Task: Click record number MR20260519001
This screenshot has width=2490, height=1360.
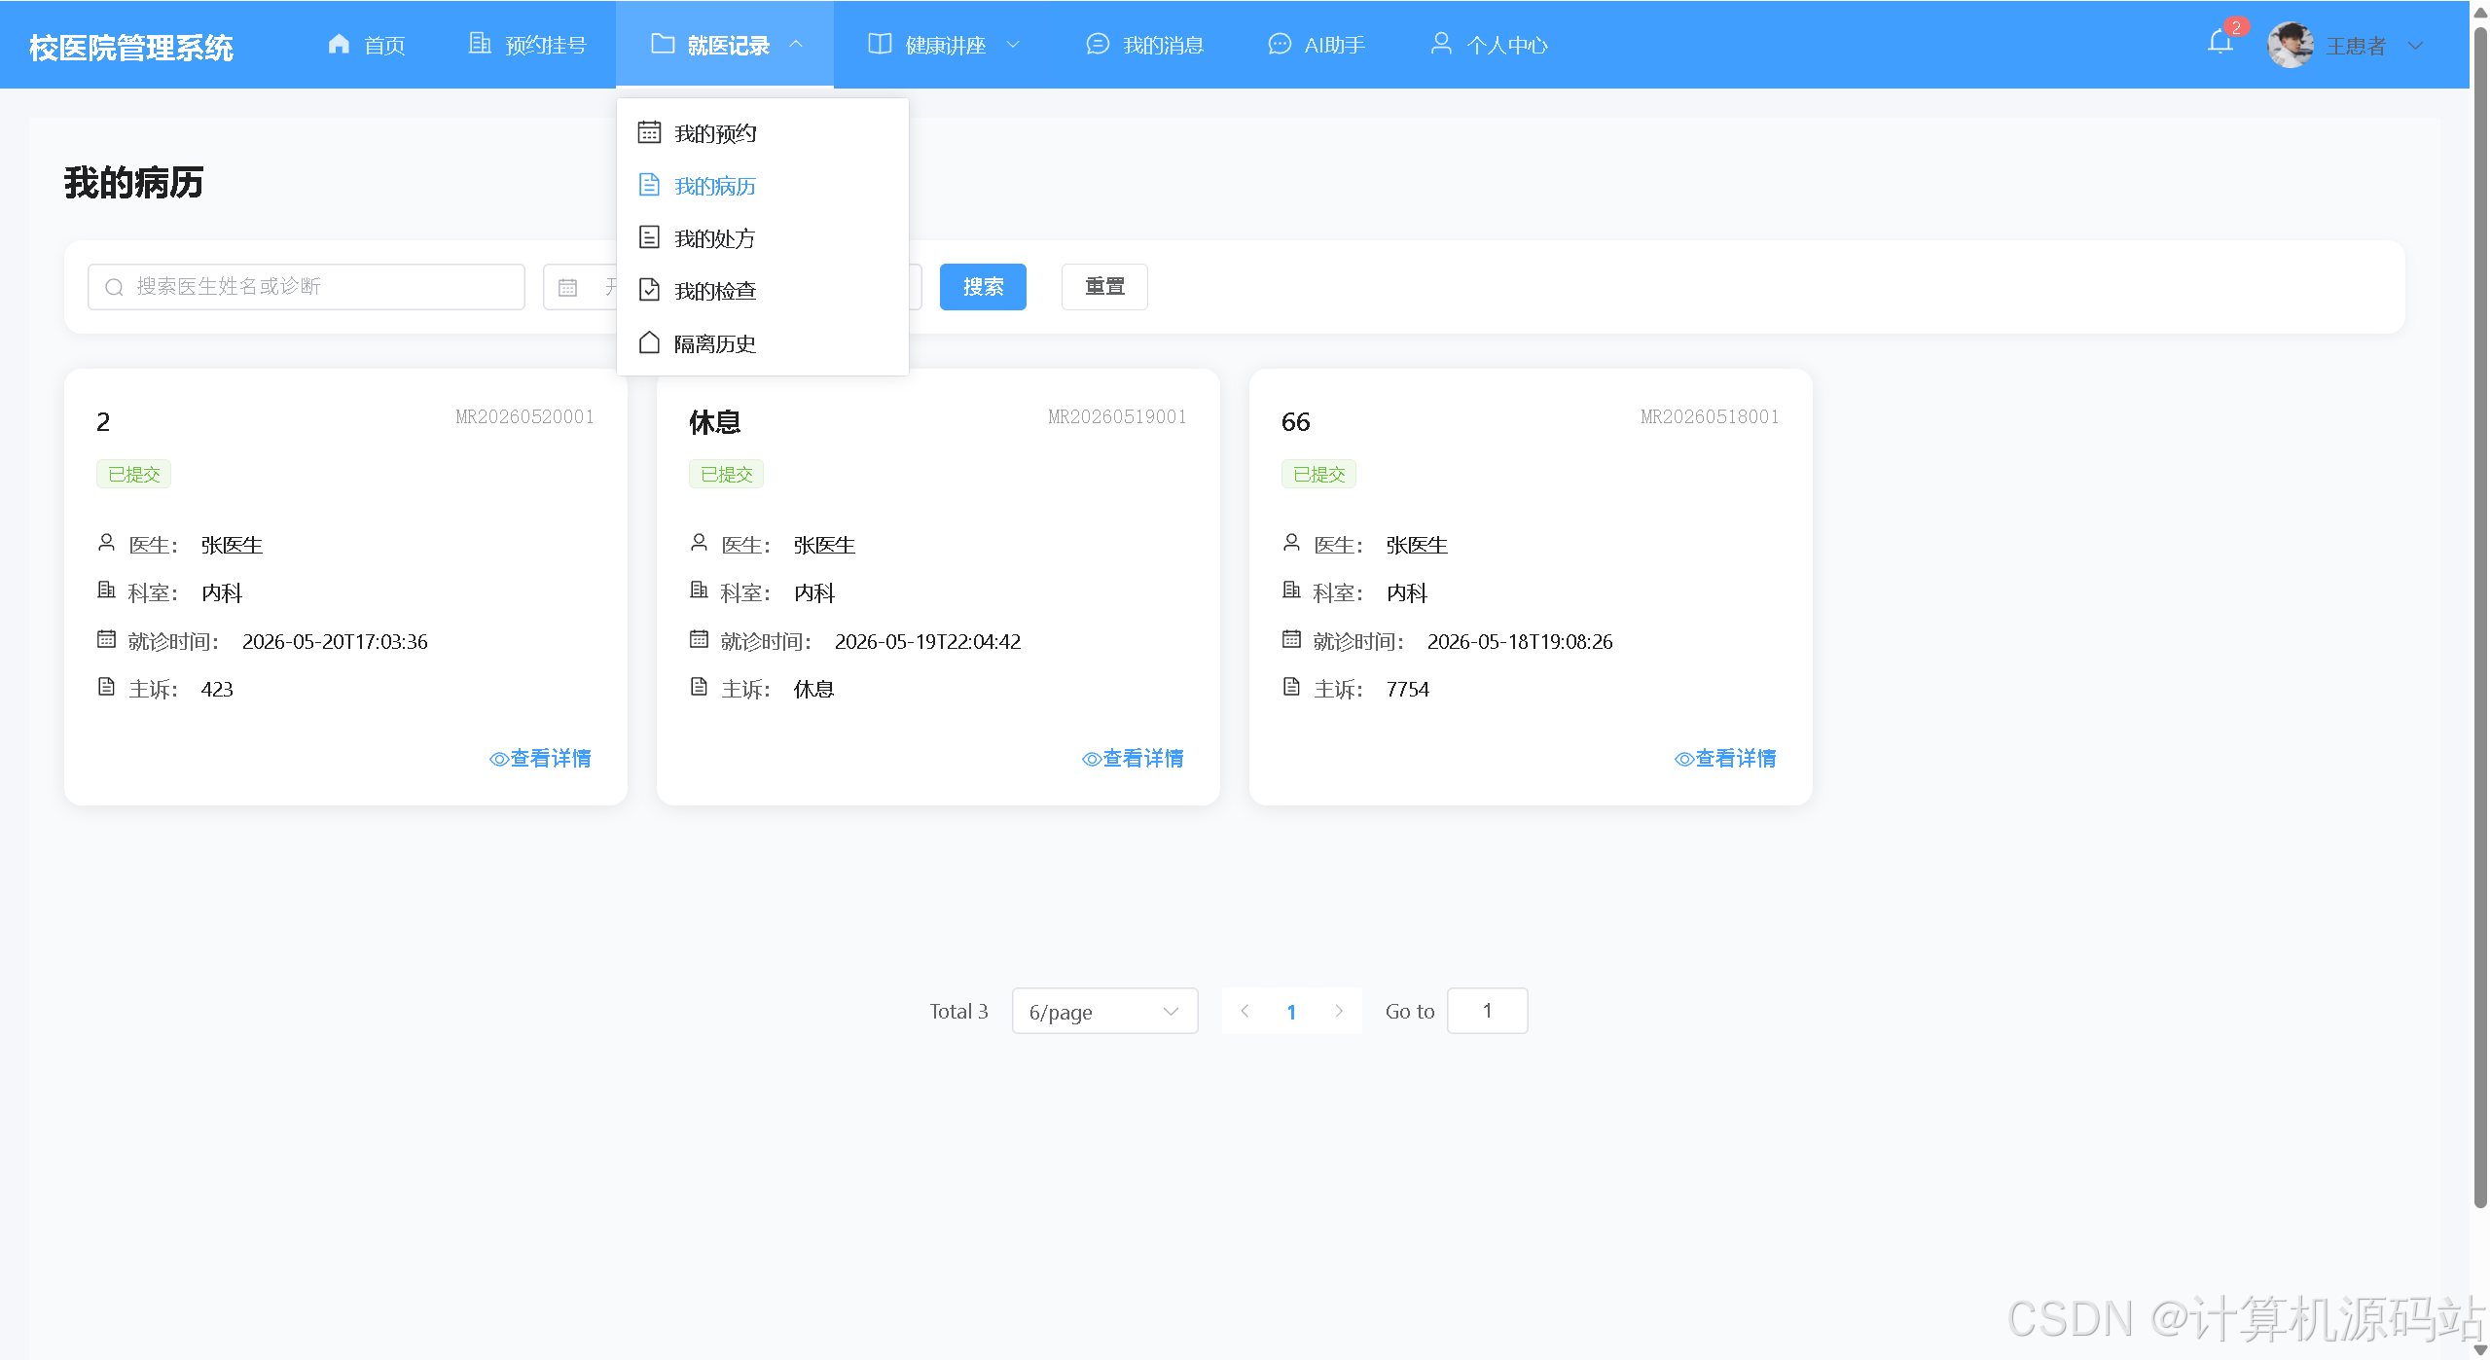Action: 1117,417
